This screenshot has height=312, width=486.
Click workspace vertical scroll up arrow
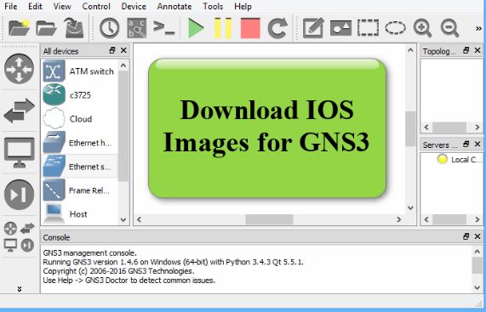(x=410, y=50)
